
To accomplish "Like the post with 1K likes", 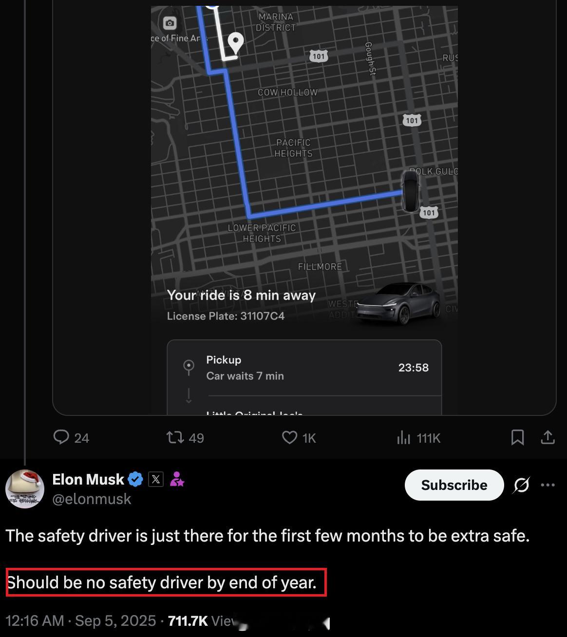I will click(290, 437).
